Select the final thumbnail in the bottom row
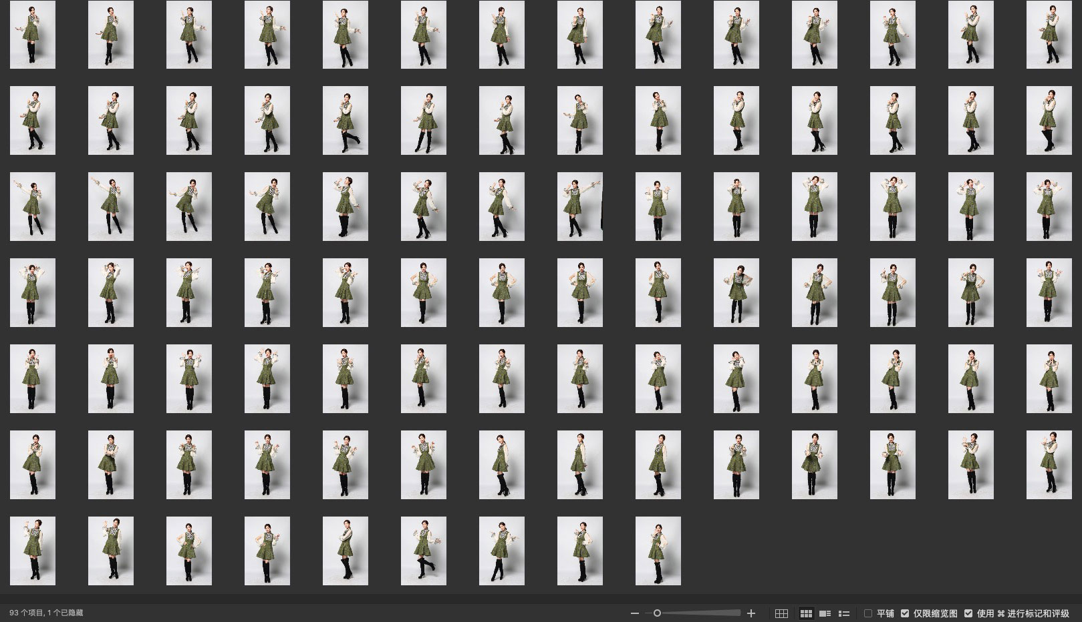The image size is (1082, 622). pyautogui.click(x=658, y=551)
